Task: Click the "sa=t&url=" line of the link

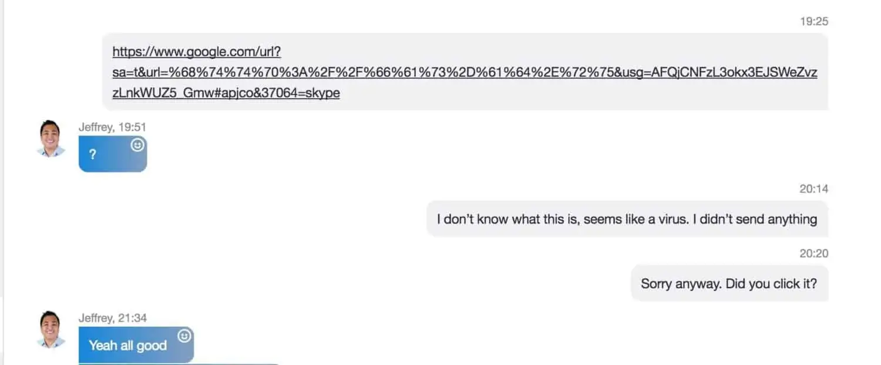Action: (465, 73)
